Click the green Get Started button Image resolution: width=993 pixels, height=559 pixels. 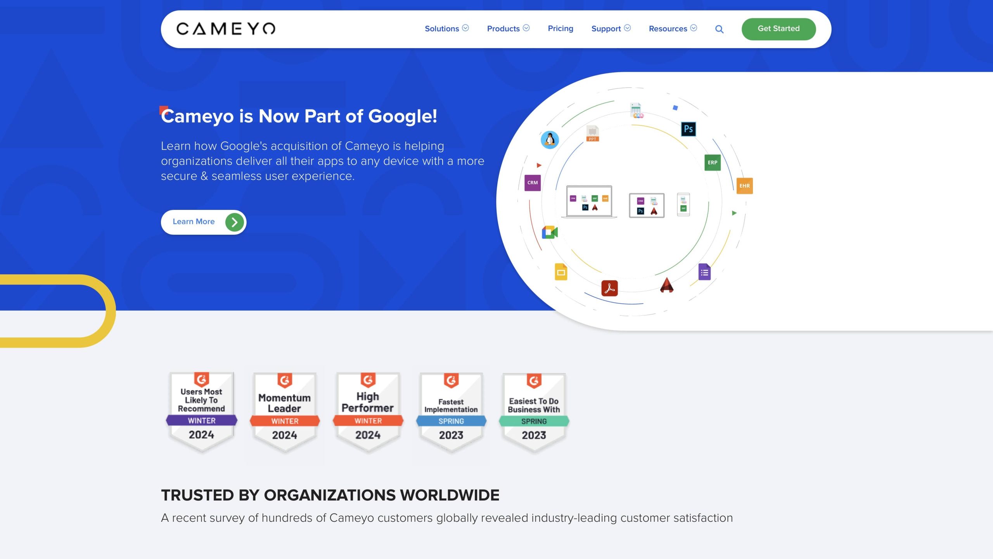(x=778, y=29)
